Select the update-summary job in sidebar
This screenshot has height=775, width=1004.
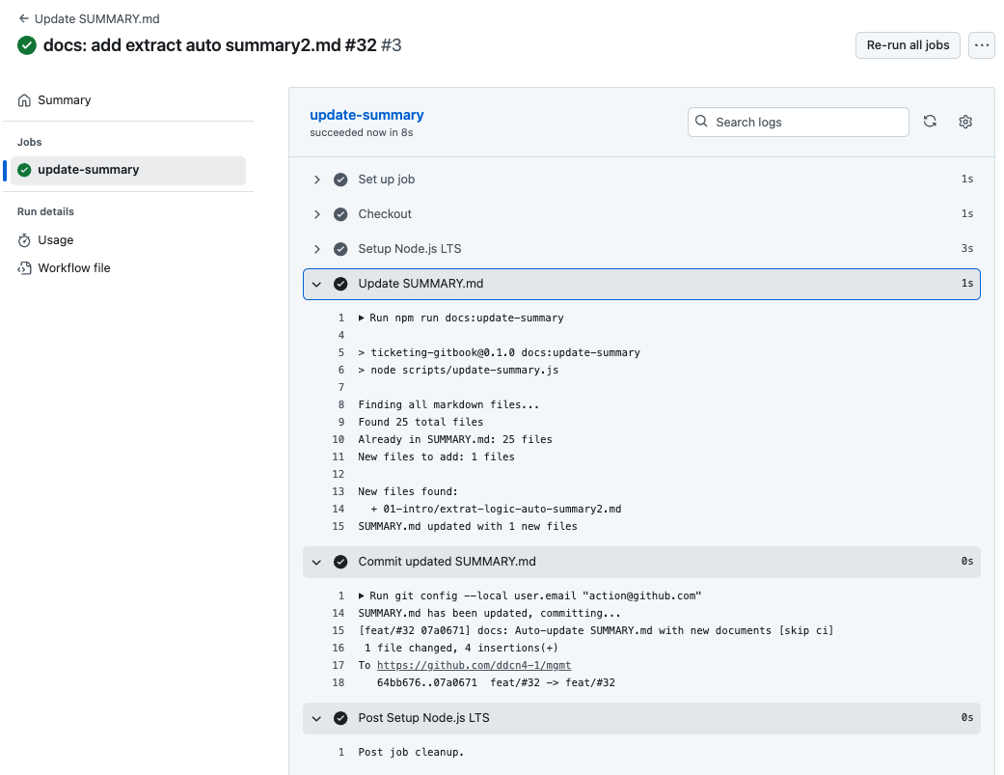(x=88, y=170)
